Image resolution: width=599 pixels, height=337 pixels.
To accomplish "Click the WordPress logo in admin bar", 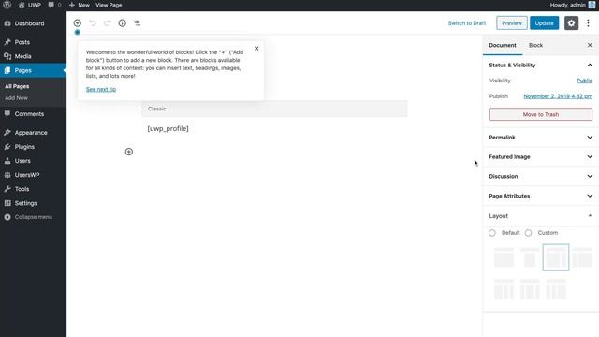I will (7, 5).
